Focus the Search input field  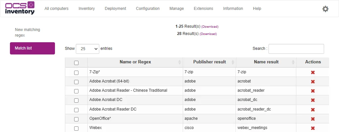pyautogui.click(x=296, y=49)
